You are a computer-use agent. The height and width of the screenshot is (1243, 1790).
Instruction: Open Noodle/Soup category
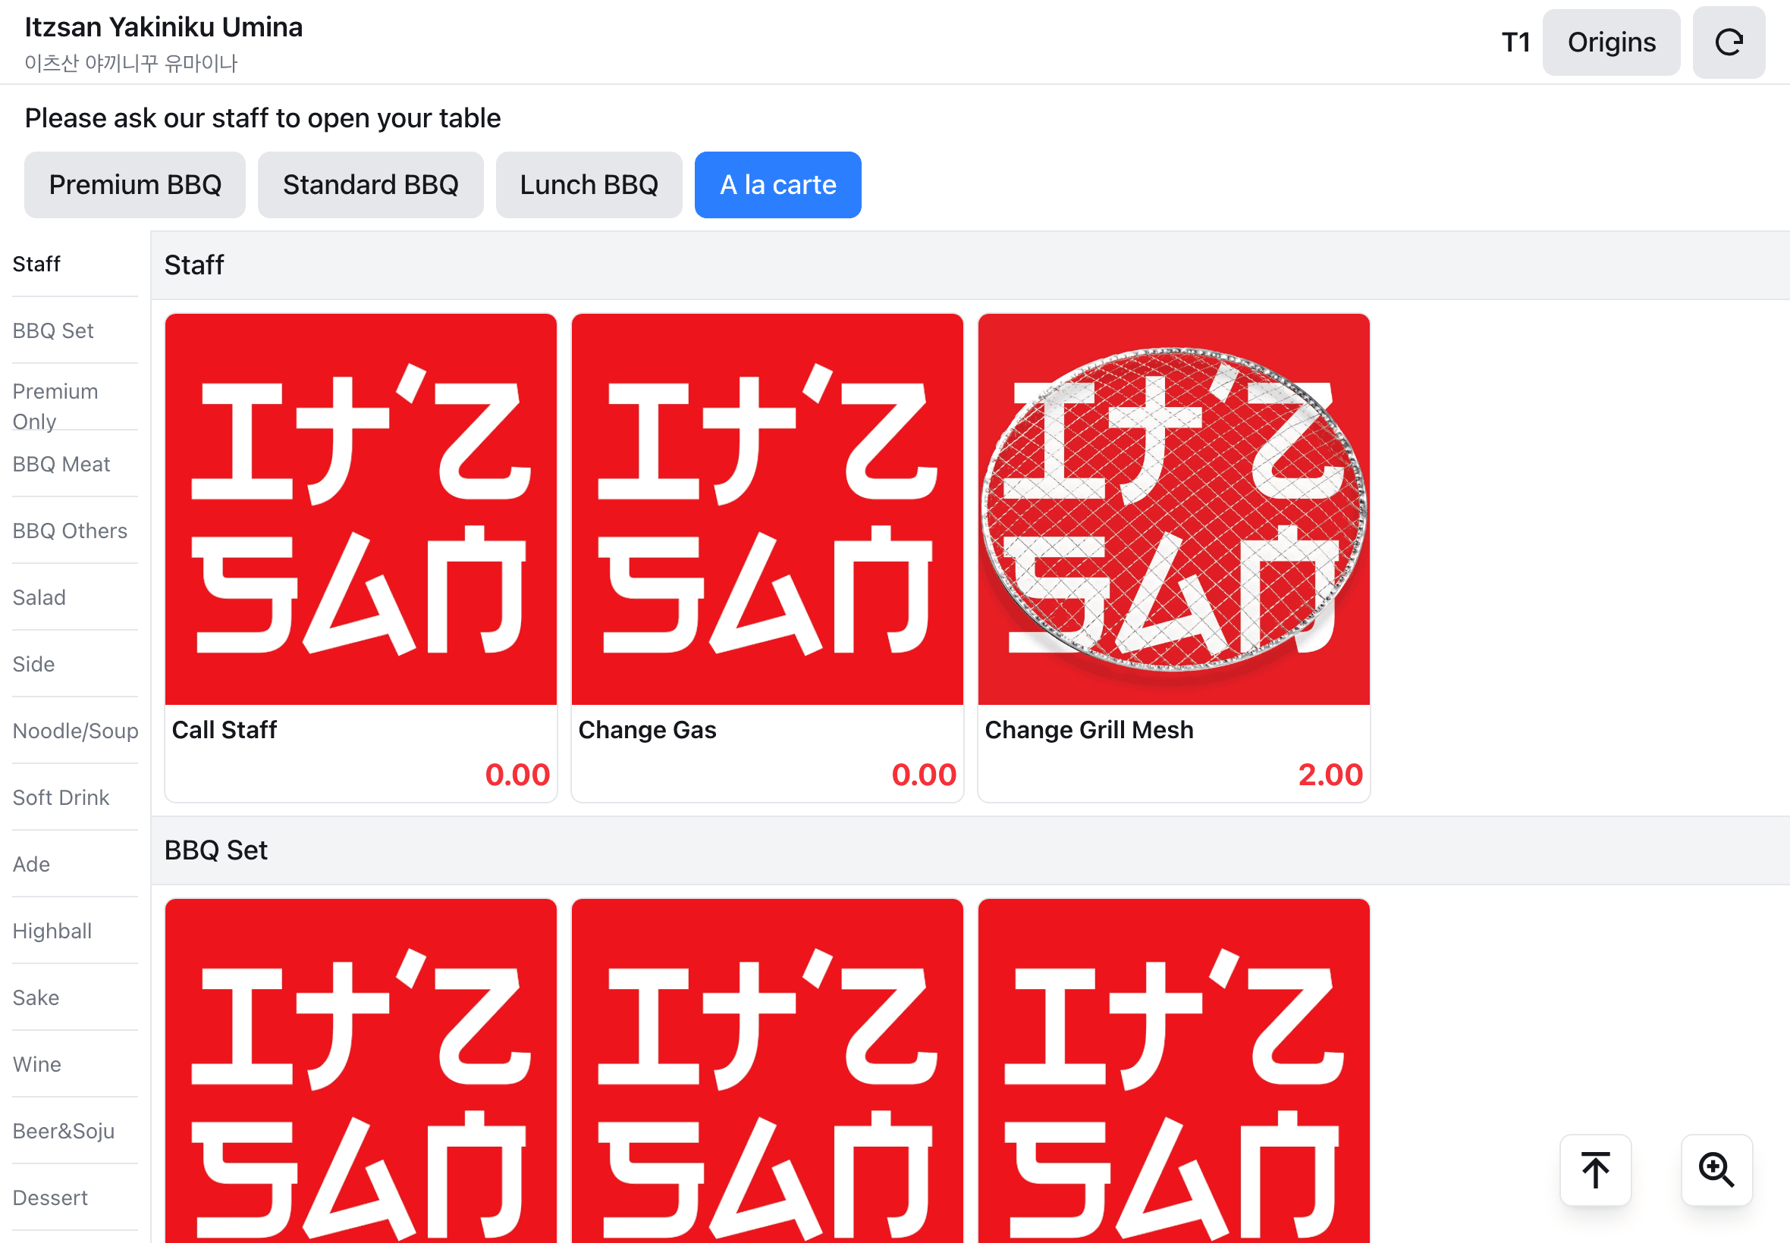pos(75,731)
